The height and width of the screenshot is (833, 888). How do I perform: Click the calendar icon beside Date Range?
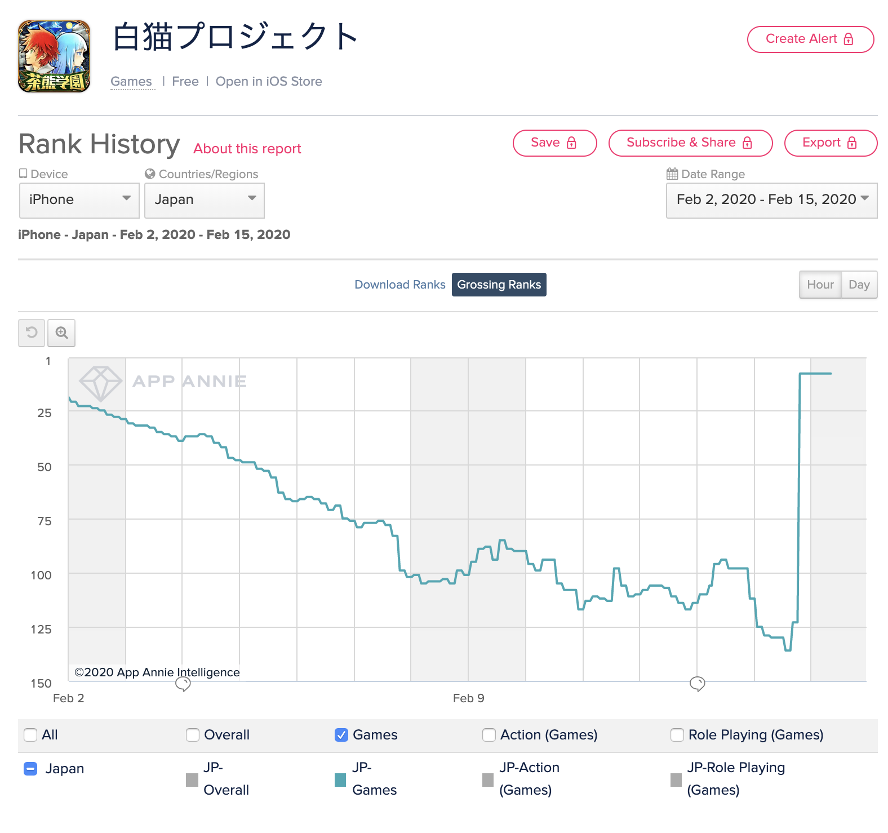point(672,174)
